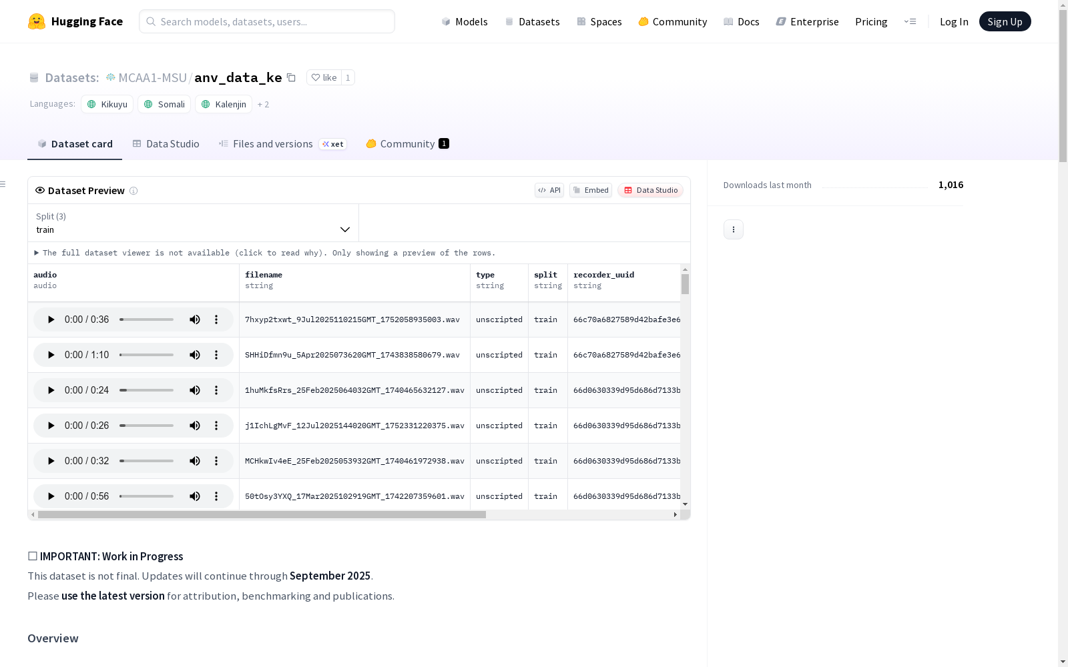Mute the 0:24 audio clip

(x=195, y=390)
